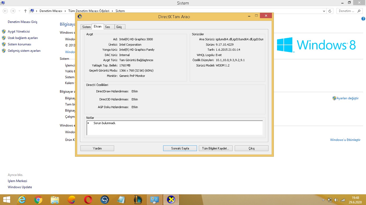This screenshot has width=366, height=205.
Task: Click 'Intel(R) HD Graphics 3000' device name
Action: 136,39
